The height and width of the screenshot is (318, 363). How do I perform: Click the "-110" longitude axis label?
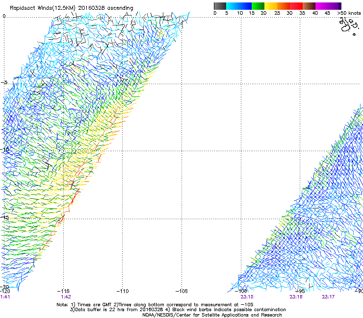(x=123, y=291)
